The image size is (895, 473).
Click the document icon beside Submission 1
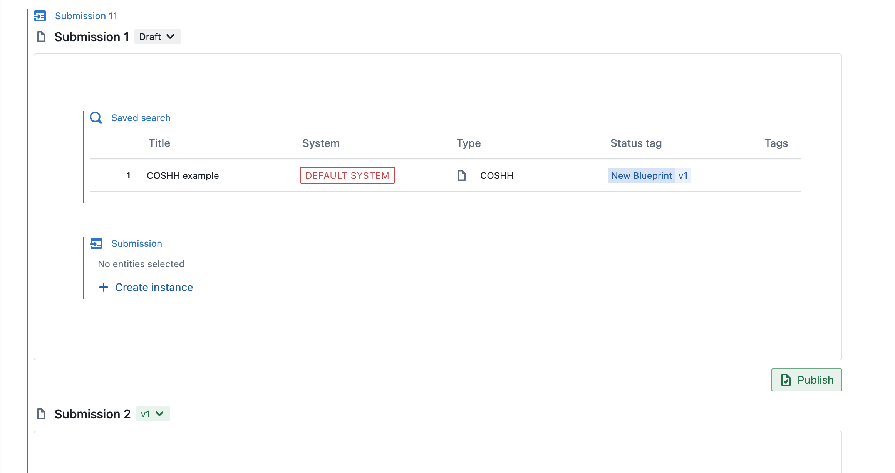coord(41,37)
